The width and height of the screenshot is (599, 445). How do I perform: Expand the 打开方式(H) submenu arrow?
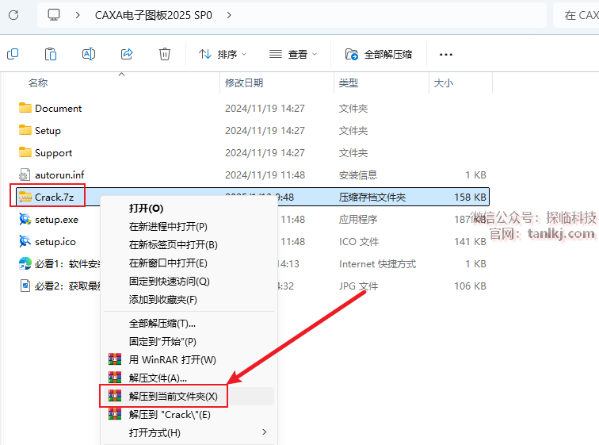click(265, 432)
